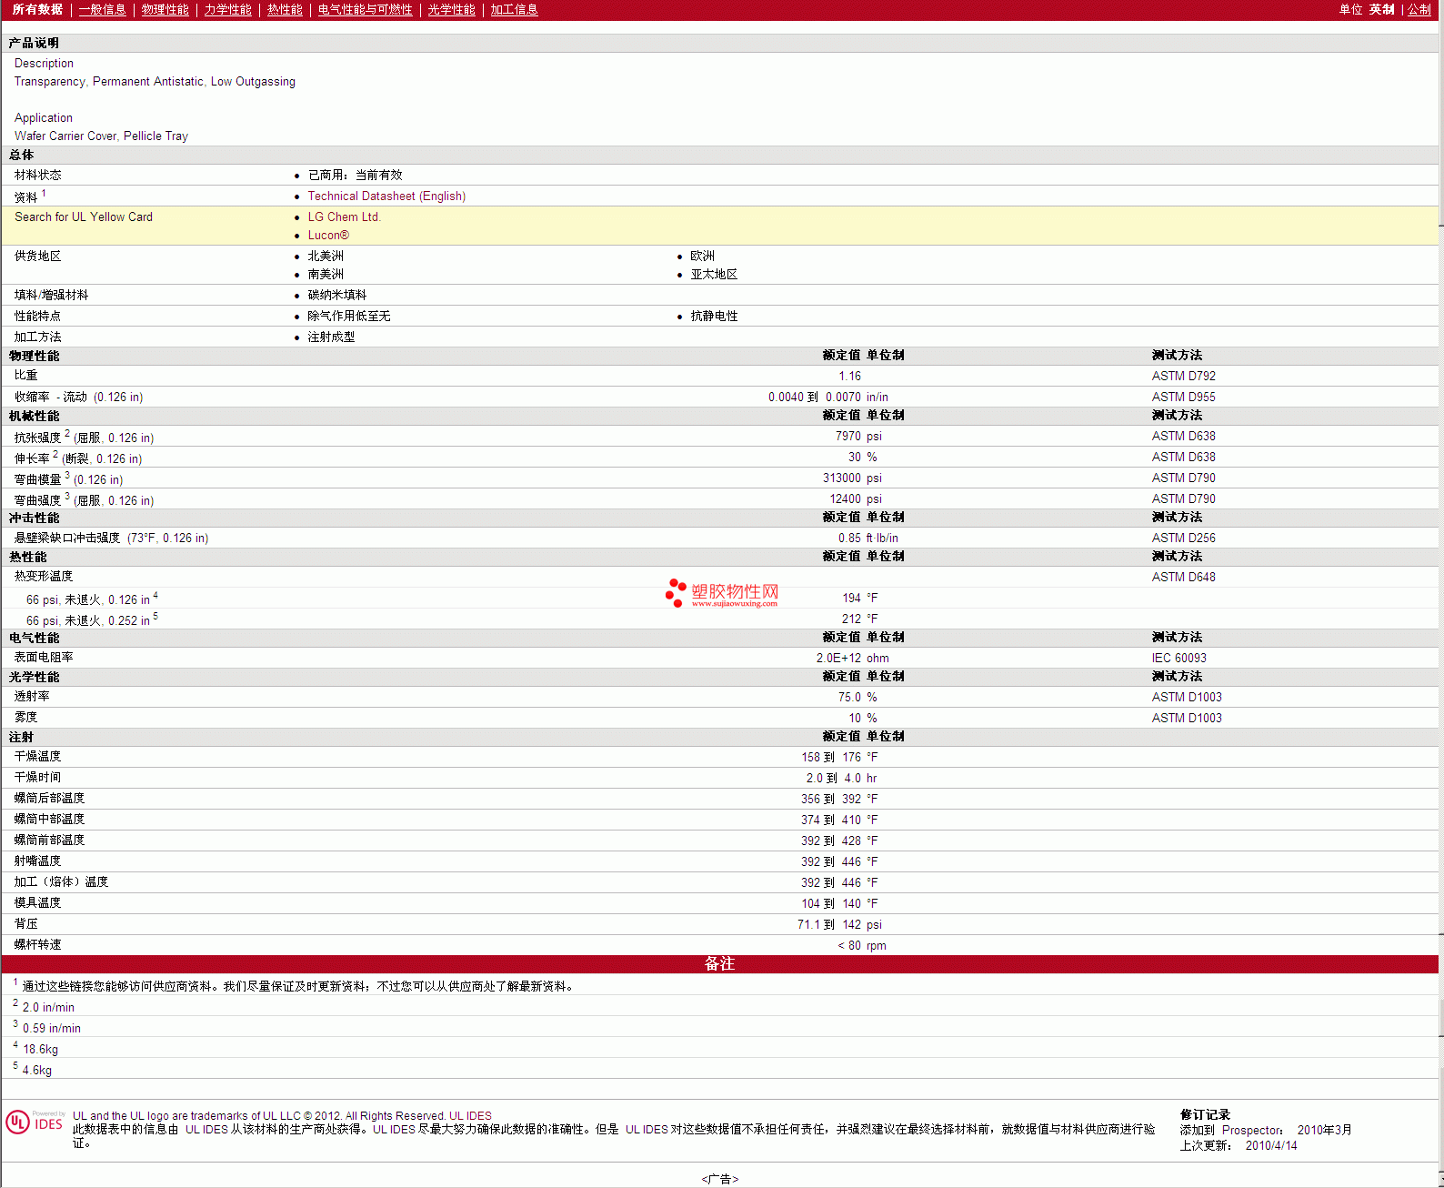Click the 螺筒后部温度 row label
Image resolution: width=1444 pixels, height=1188 pixels.
click(49, 798)
